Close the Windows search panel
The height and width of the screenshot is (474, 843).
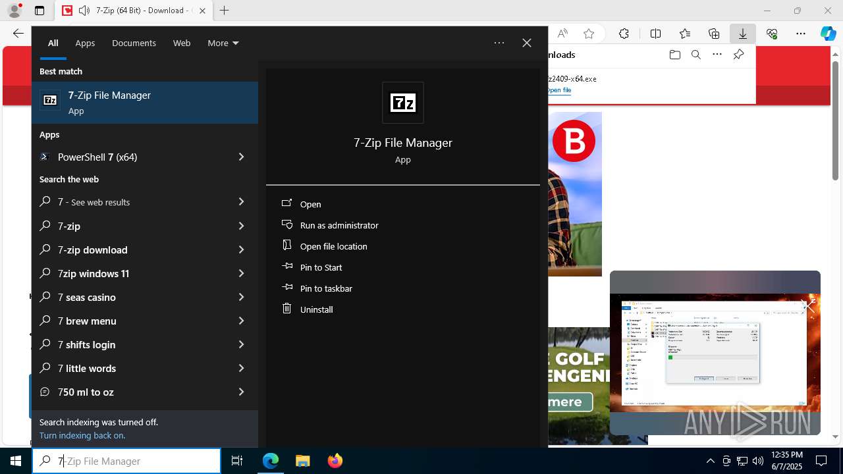coord(527,43)
